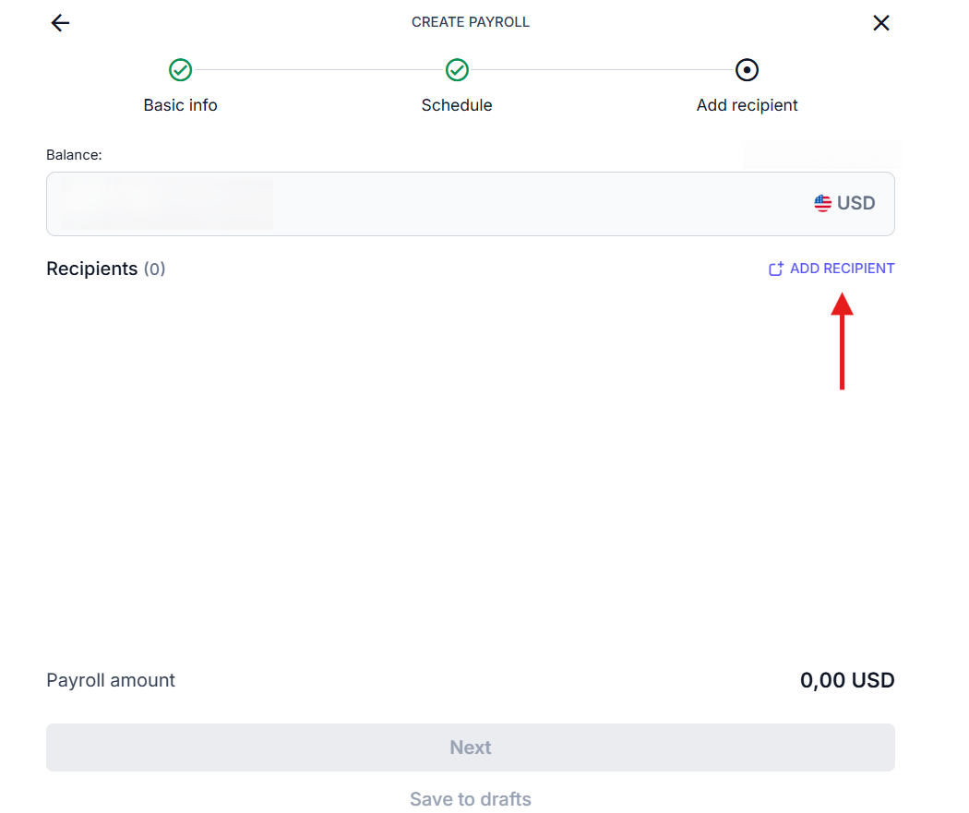Select the Add recipient step circle
Viewport: 969px width, 813px height.
point(747,70)
